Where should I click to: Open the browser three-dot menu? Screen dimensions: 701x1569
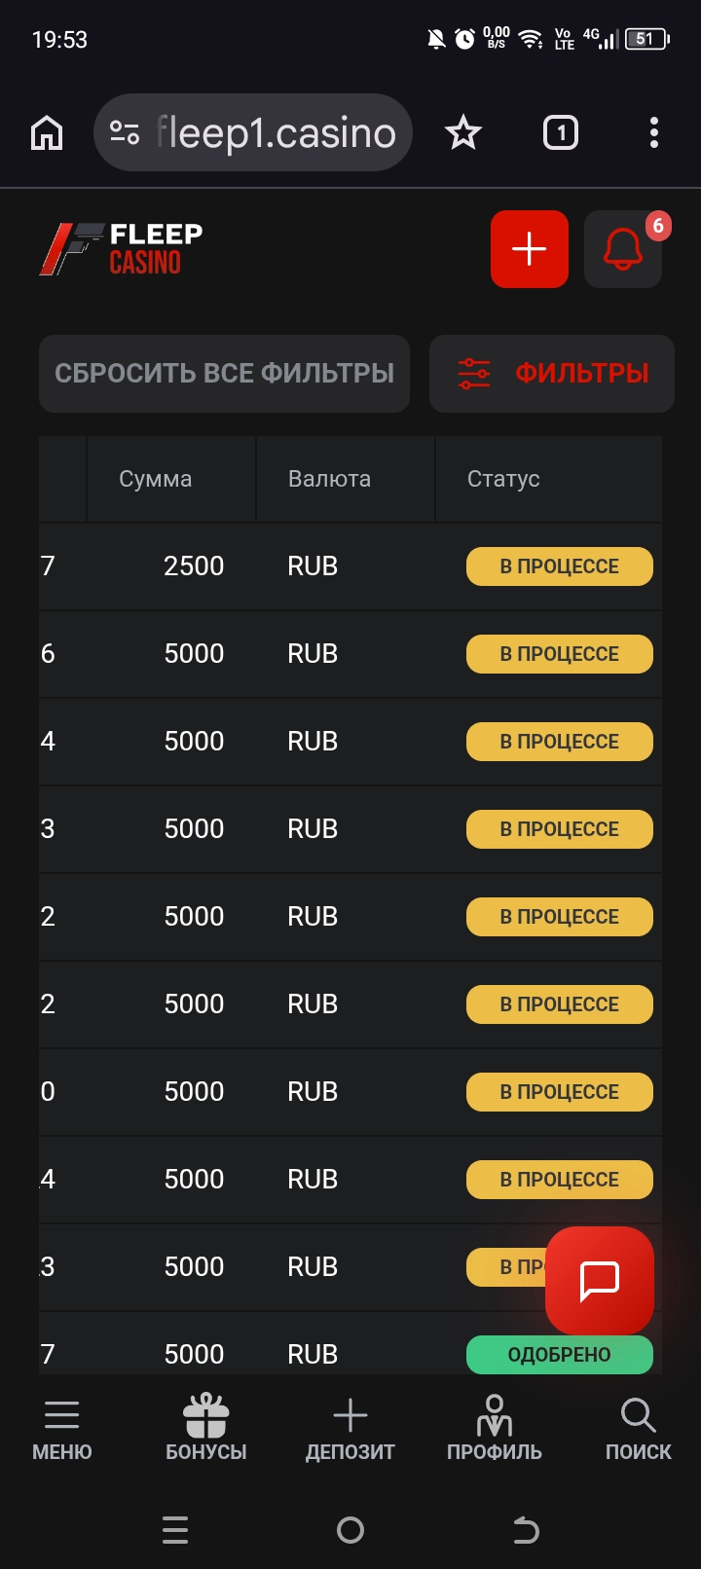tap(654, 132)
